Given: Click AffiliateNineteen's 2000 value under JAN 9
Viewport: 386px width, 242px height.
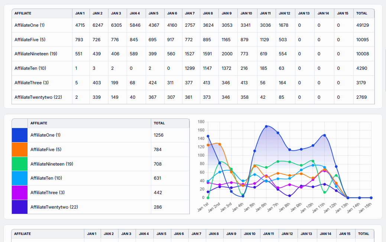Looking at the screenshot, I should [227, 54].
